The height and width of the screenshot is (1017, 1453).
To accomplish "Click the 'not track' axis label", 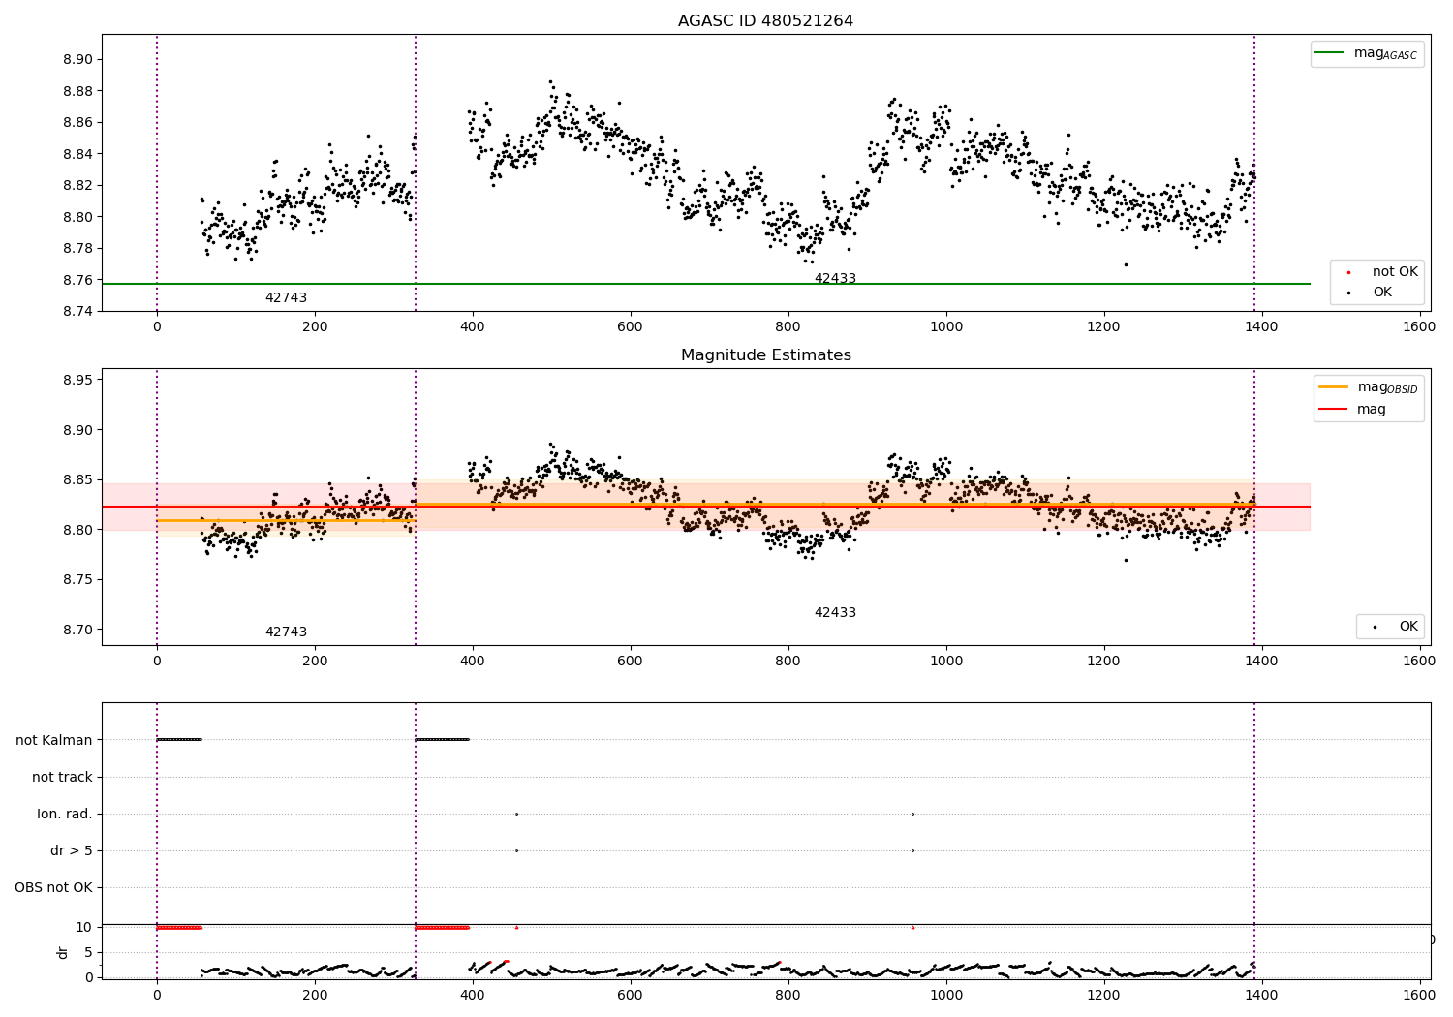I will (62, 777).
